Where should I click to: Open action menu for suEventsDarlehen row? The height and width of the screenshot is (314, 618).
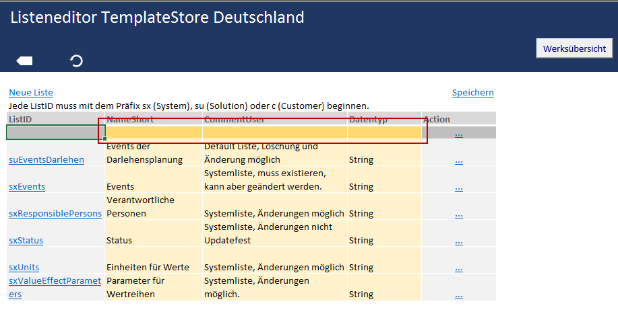459,160
